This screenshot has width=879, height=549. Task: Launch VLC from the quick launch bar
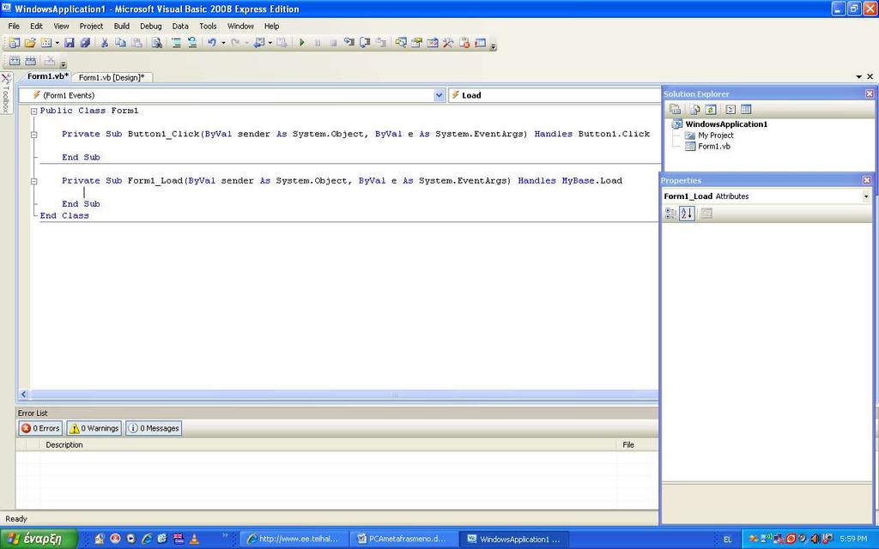(x=194, y=539)
